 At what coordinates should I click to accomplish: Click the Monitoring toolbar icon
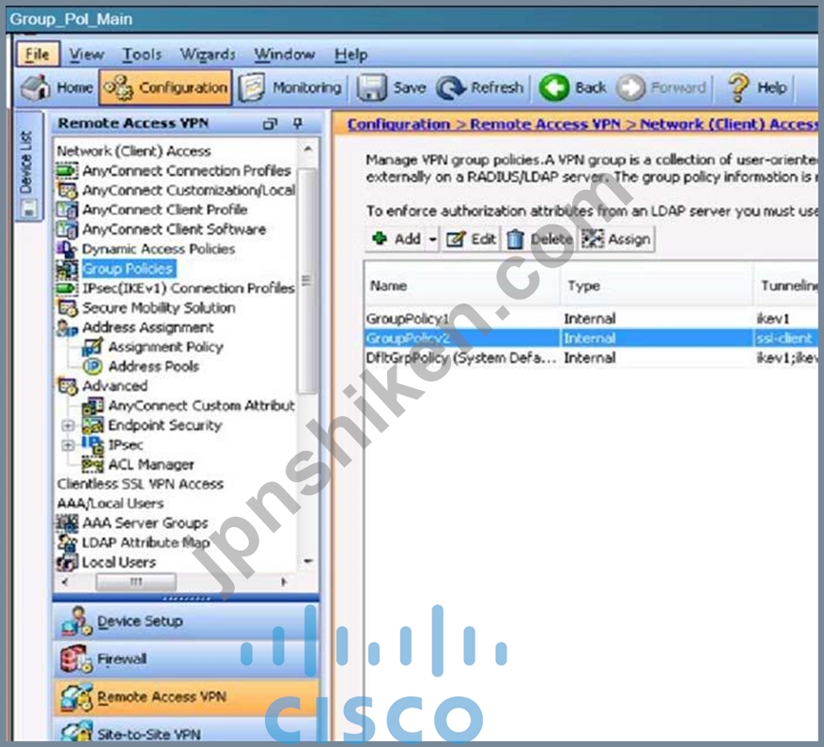[252, 87]
